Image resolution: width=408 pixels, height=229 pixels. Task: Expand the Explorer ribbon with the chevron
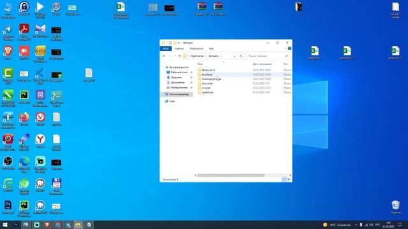285,48
